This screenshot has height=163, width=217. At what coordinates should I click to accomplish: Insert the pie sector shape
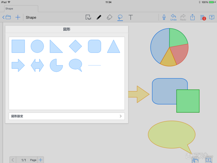click(56, 65)
